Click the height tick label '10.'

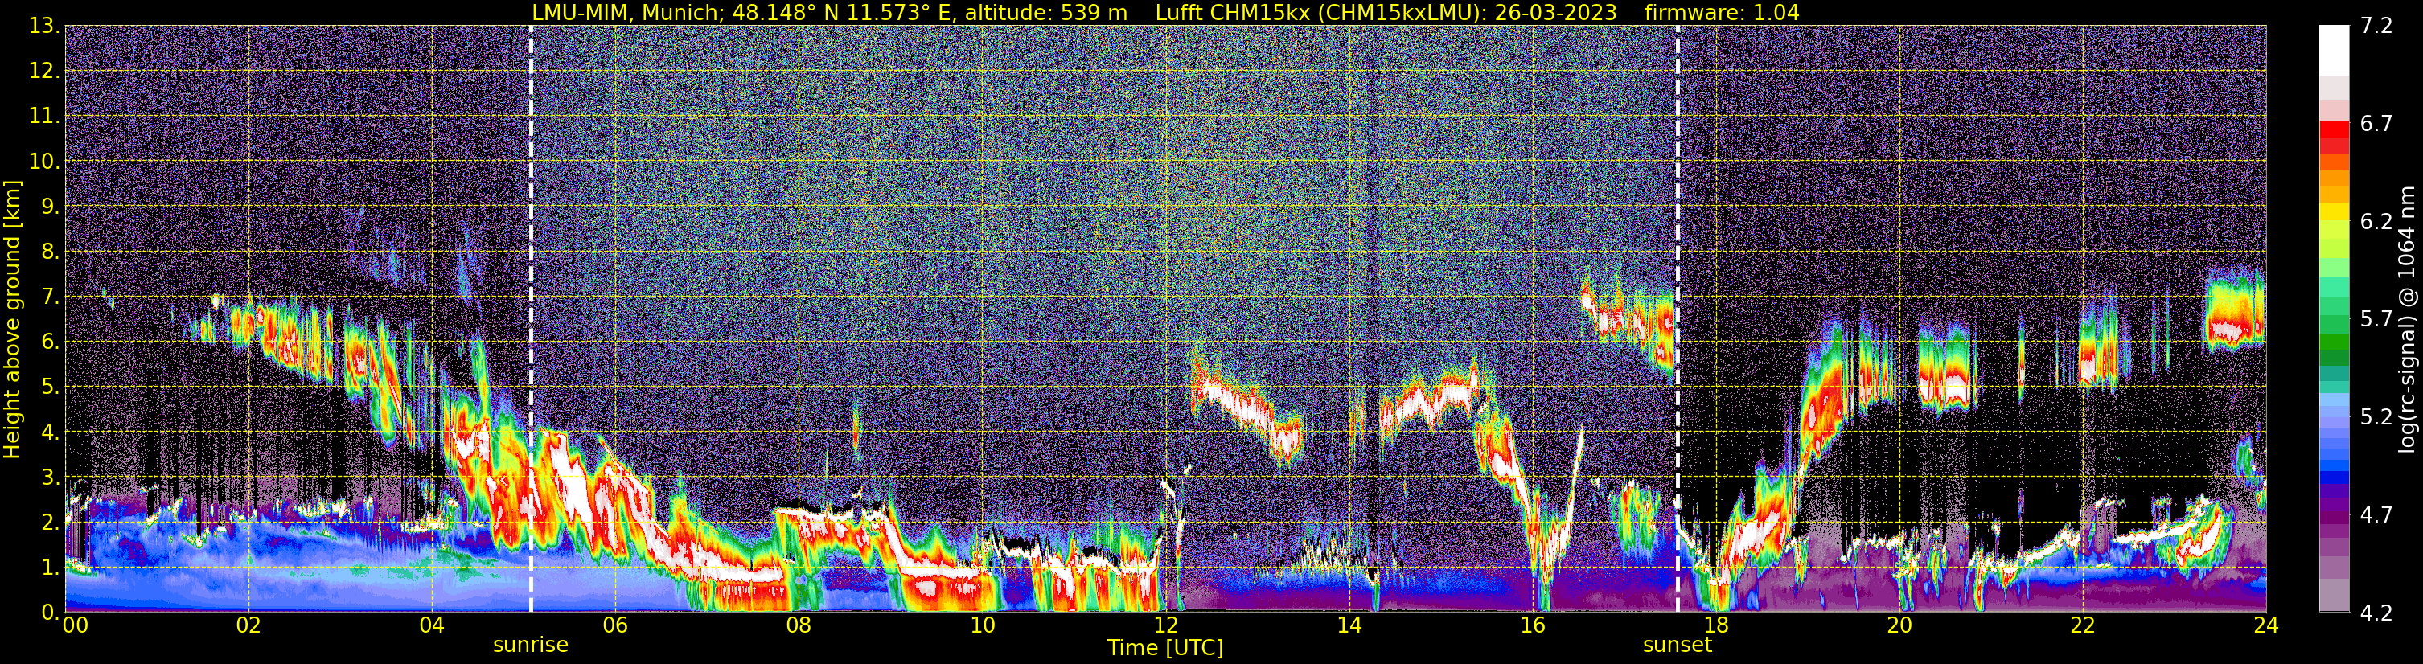(x=43, y=162)
